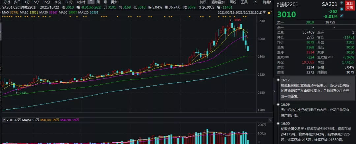
Task: Collapse the side panel with » arrow
Action: tap(274, 91)
